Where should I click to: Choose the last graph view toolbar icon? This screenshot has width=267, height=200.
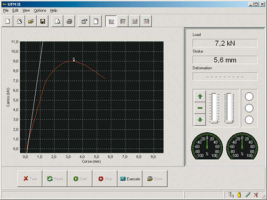[146, 21]
